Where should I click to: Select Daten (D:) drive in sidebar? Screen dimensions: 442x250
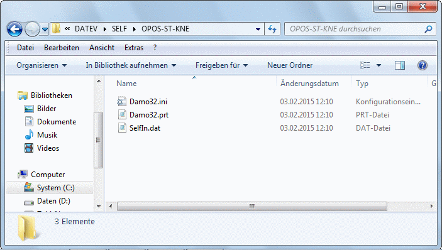pos(53,201)
